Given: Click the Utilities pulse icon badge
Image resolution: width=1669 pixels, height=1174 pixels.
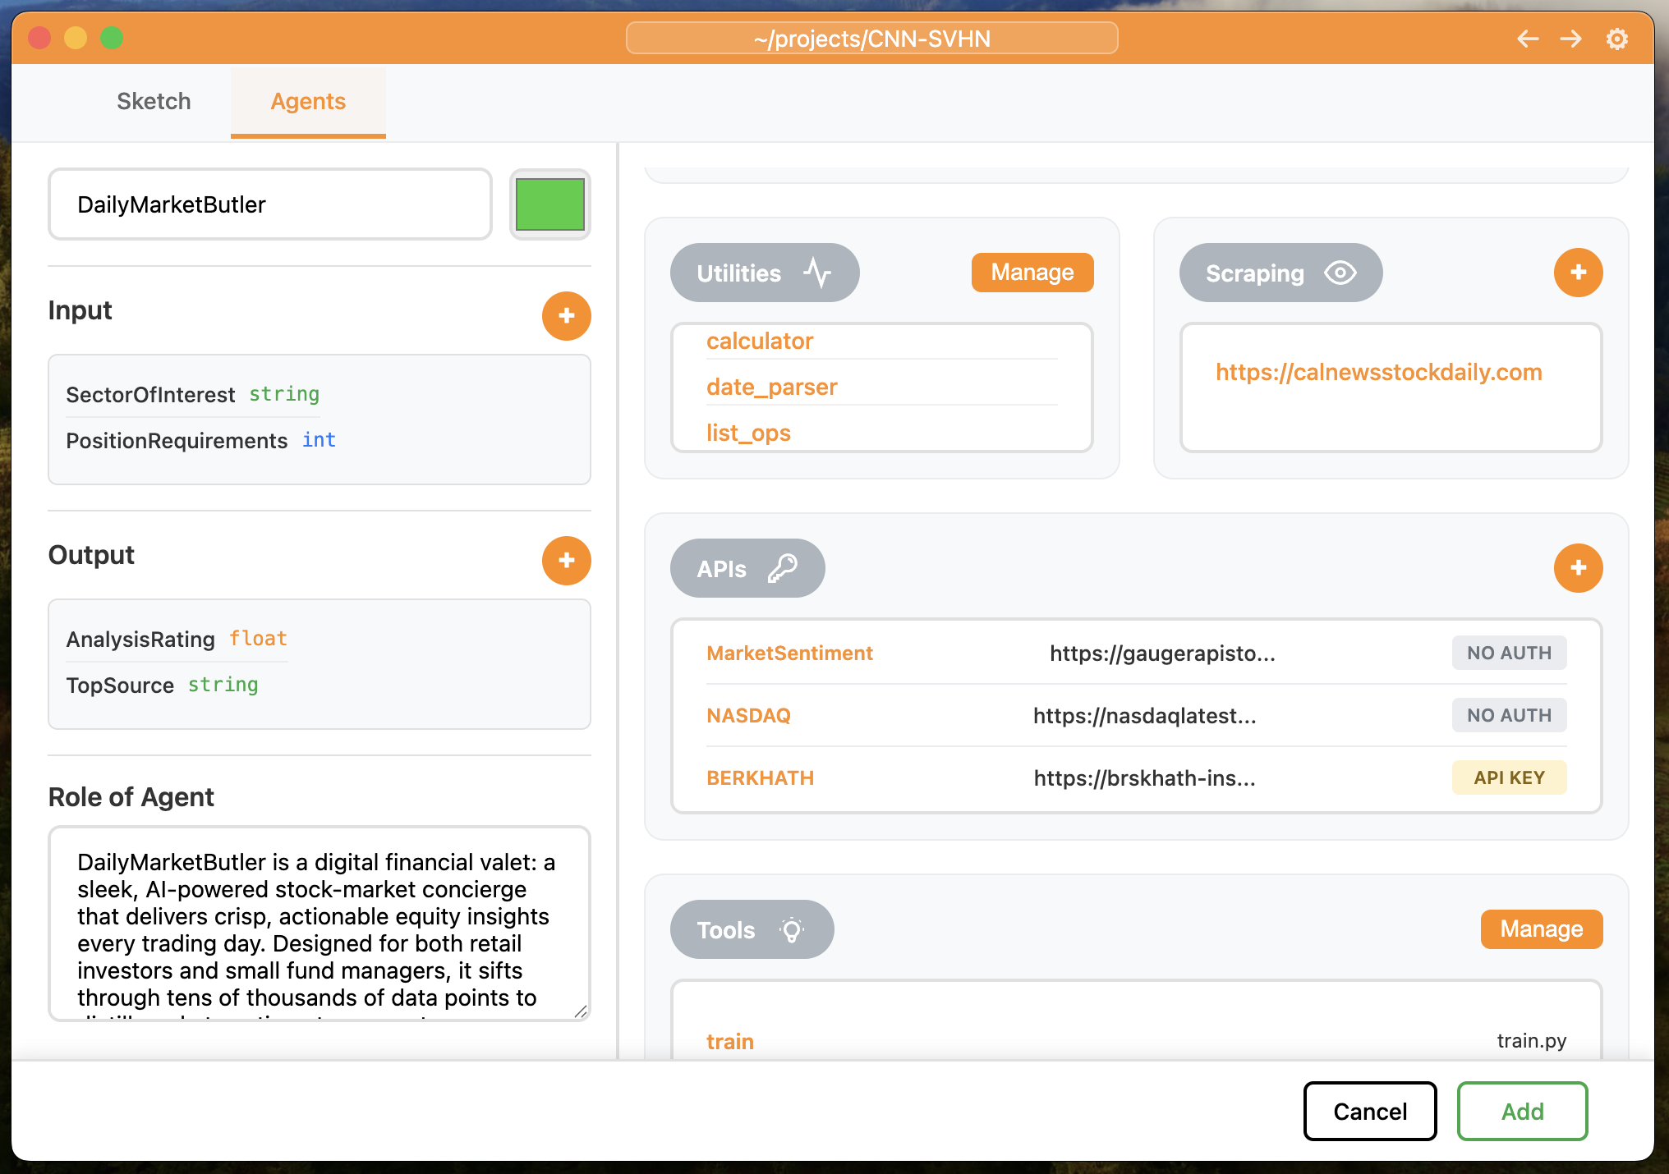Looking at the screenshot, I should (764, 273).
